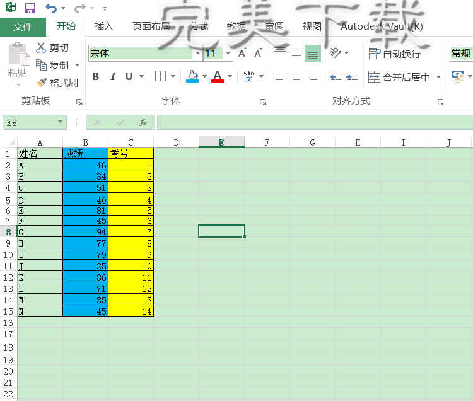This screenshot has width=473, height=401.
Task: Click the borders icon
Action: (x=160, y=76)
